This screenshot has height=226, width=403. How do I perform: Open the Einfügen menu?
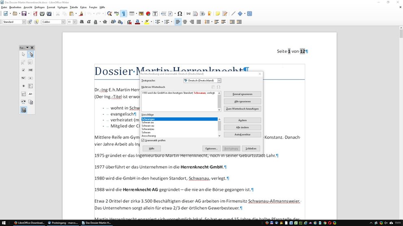tap(39, 7)
